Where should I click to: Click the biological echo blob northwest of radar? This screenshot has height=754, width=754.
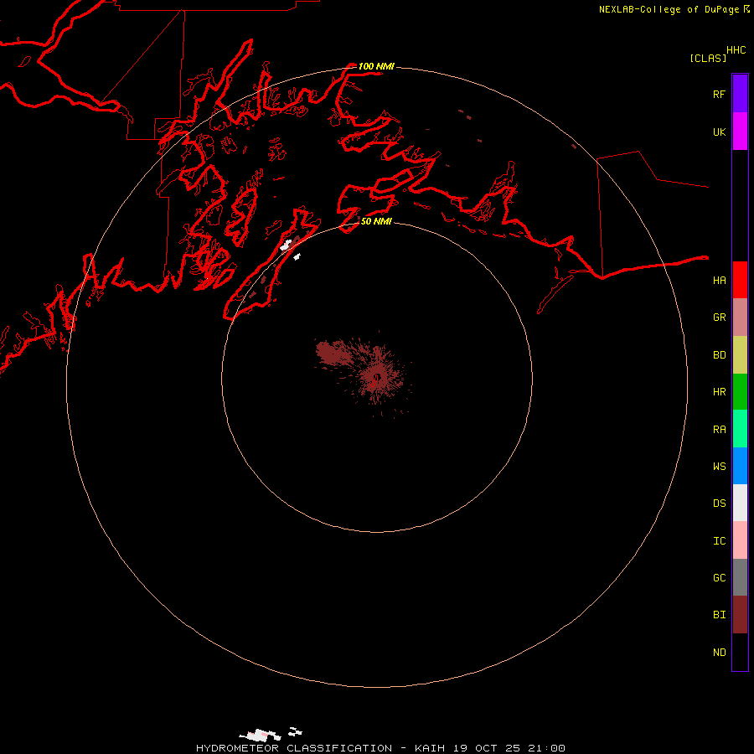click(332, 352)
